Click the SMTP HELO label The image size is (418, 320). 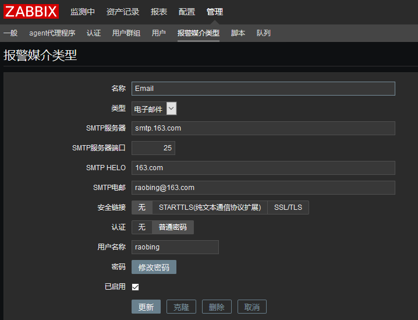(106, 168)
